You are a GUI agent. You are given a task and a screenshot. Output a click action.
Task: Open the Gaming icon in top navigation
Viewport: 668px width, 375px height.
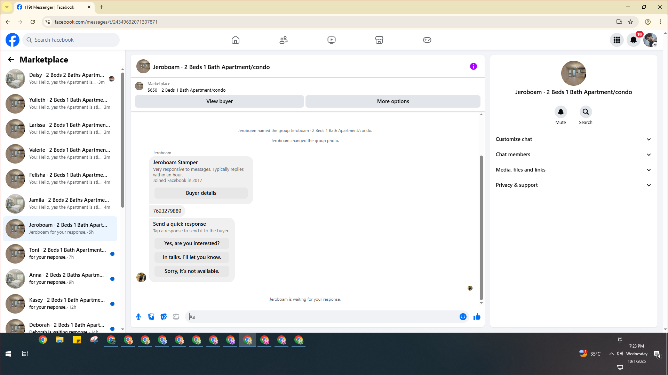point(427,40)
